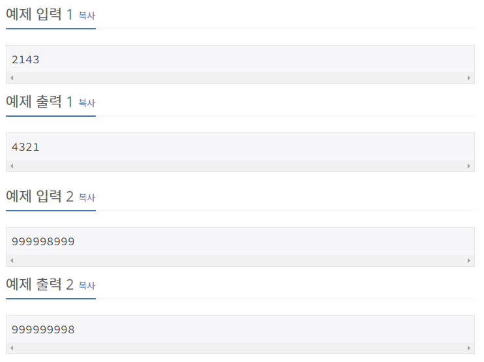The height and width of the screenshot is (362, 484).
Task: Click right scroll arrow of input 2 box
Action: [469, 261]
